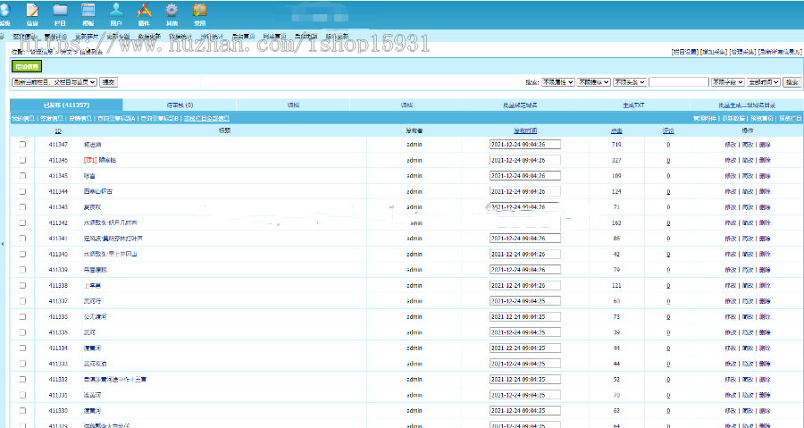Viewport: 804px width, 428px height.
Task: Select 后台首页 in the secondary menu
Action: click(x=243, y=37)
